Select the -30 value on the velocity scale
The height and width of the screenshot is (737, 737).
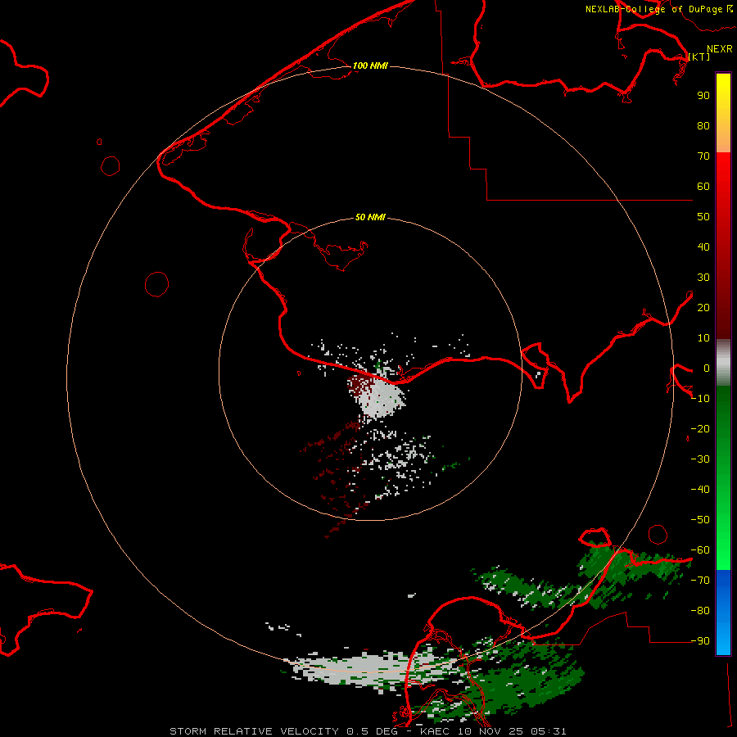[x=700, y=459]
